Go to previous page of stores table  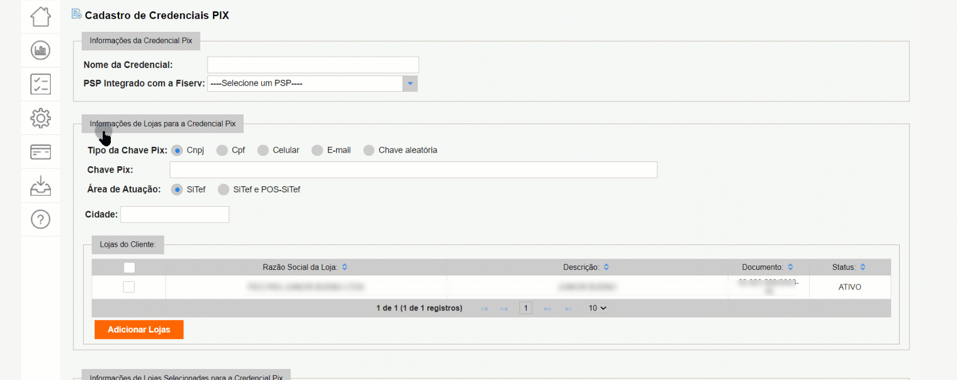tap(504, 308)
